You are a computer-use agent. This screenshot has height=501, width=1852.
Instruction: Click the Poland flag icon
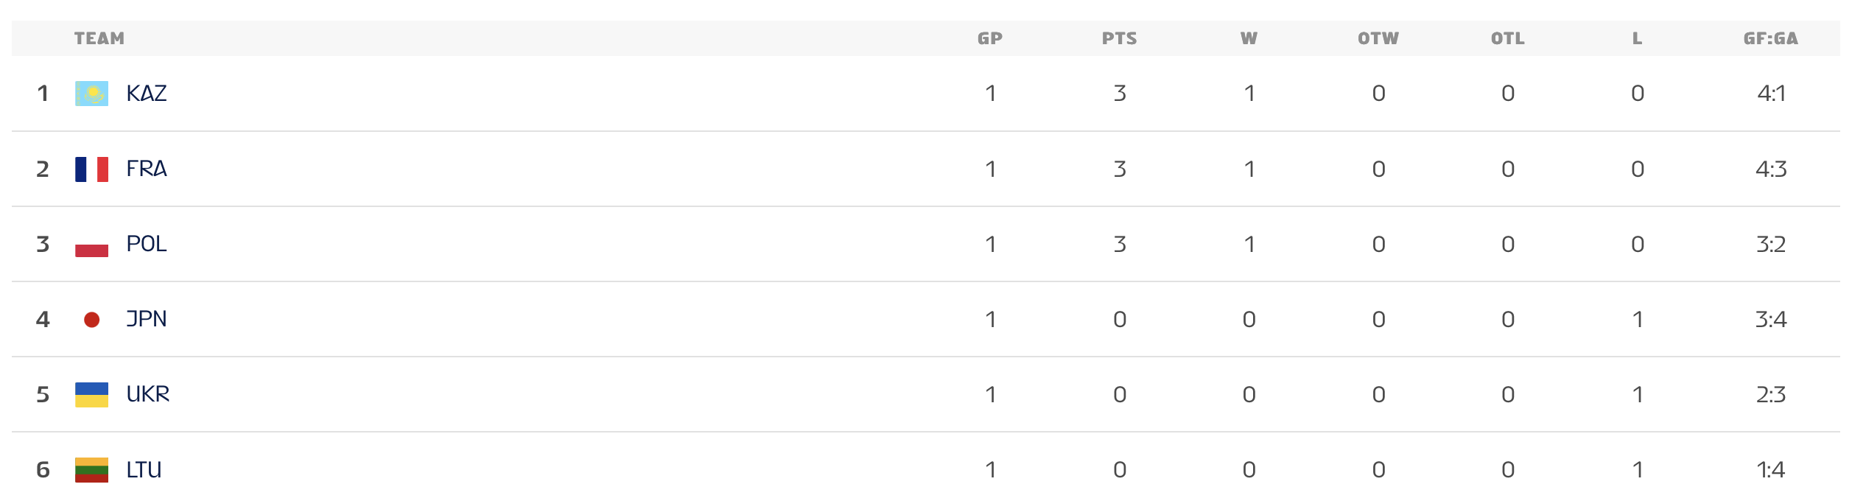click(91, 245)
